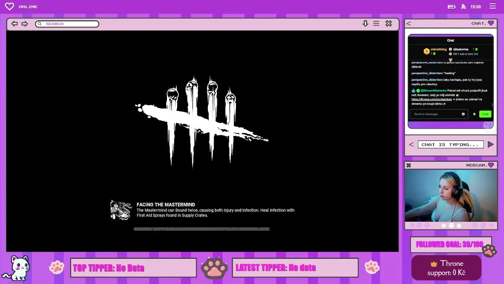This screenshot has width=504, height=284.
Task: Click the magnifier icon in search bar
Action: (39, 24)
